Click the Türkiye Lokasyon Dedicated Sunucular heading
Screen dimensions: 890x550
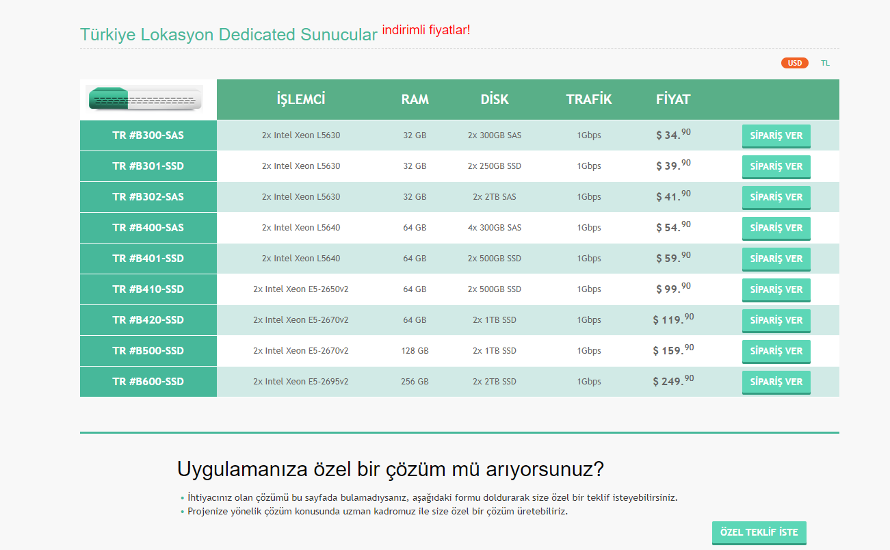228,35
